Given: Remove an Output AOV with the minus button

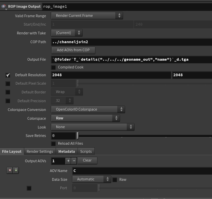Looking at the screenshot, I should pyautogui.click(x=74, y=161).
